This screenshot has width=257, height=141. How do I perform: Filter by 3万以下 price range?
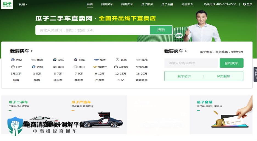[x=16, y=74]
